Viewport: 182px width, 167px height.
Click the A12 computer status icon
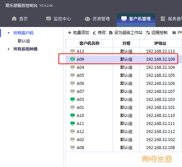pyautogui.click(x=72, y=131)
